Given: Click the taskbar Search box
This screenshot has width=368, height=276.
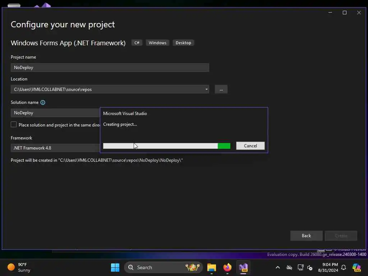Looking at the screenshot, I should click(164, 267).
